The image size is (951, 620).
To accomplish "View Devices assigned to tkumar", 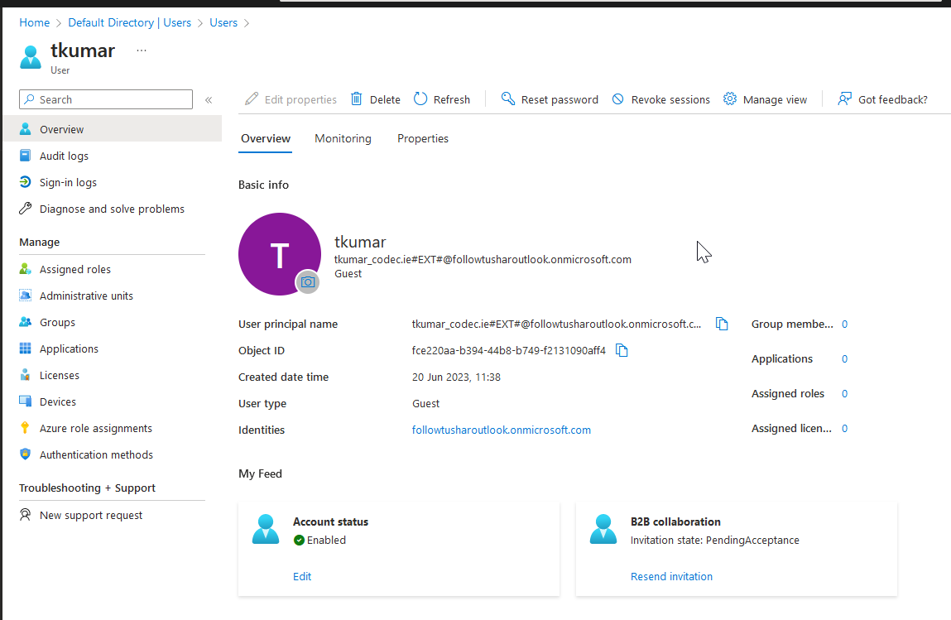I will 56,401.
